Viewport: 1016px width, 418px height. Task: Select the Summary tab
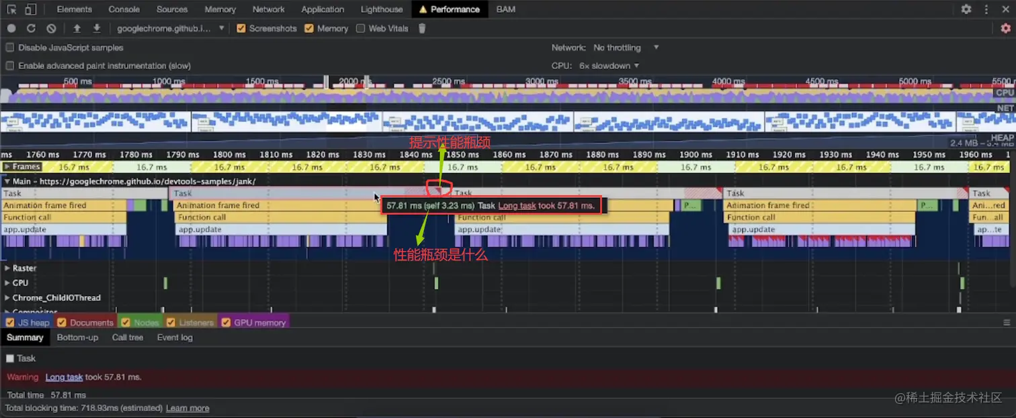click(25, 337)
